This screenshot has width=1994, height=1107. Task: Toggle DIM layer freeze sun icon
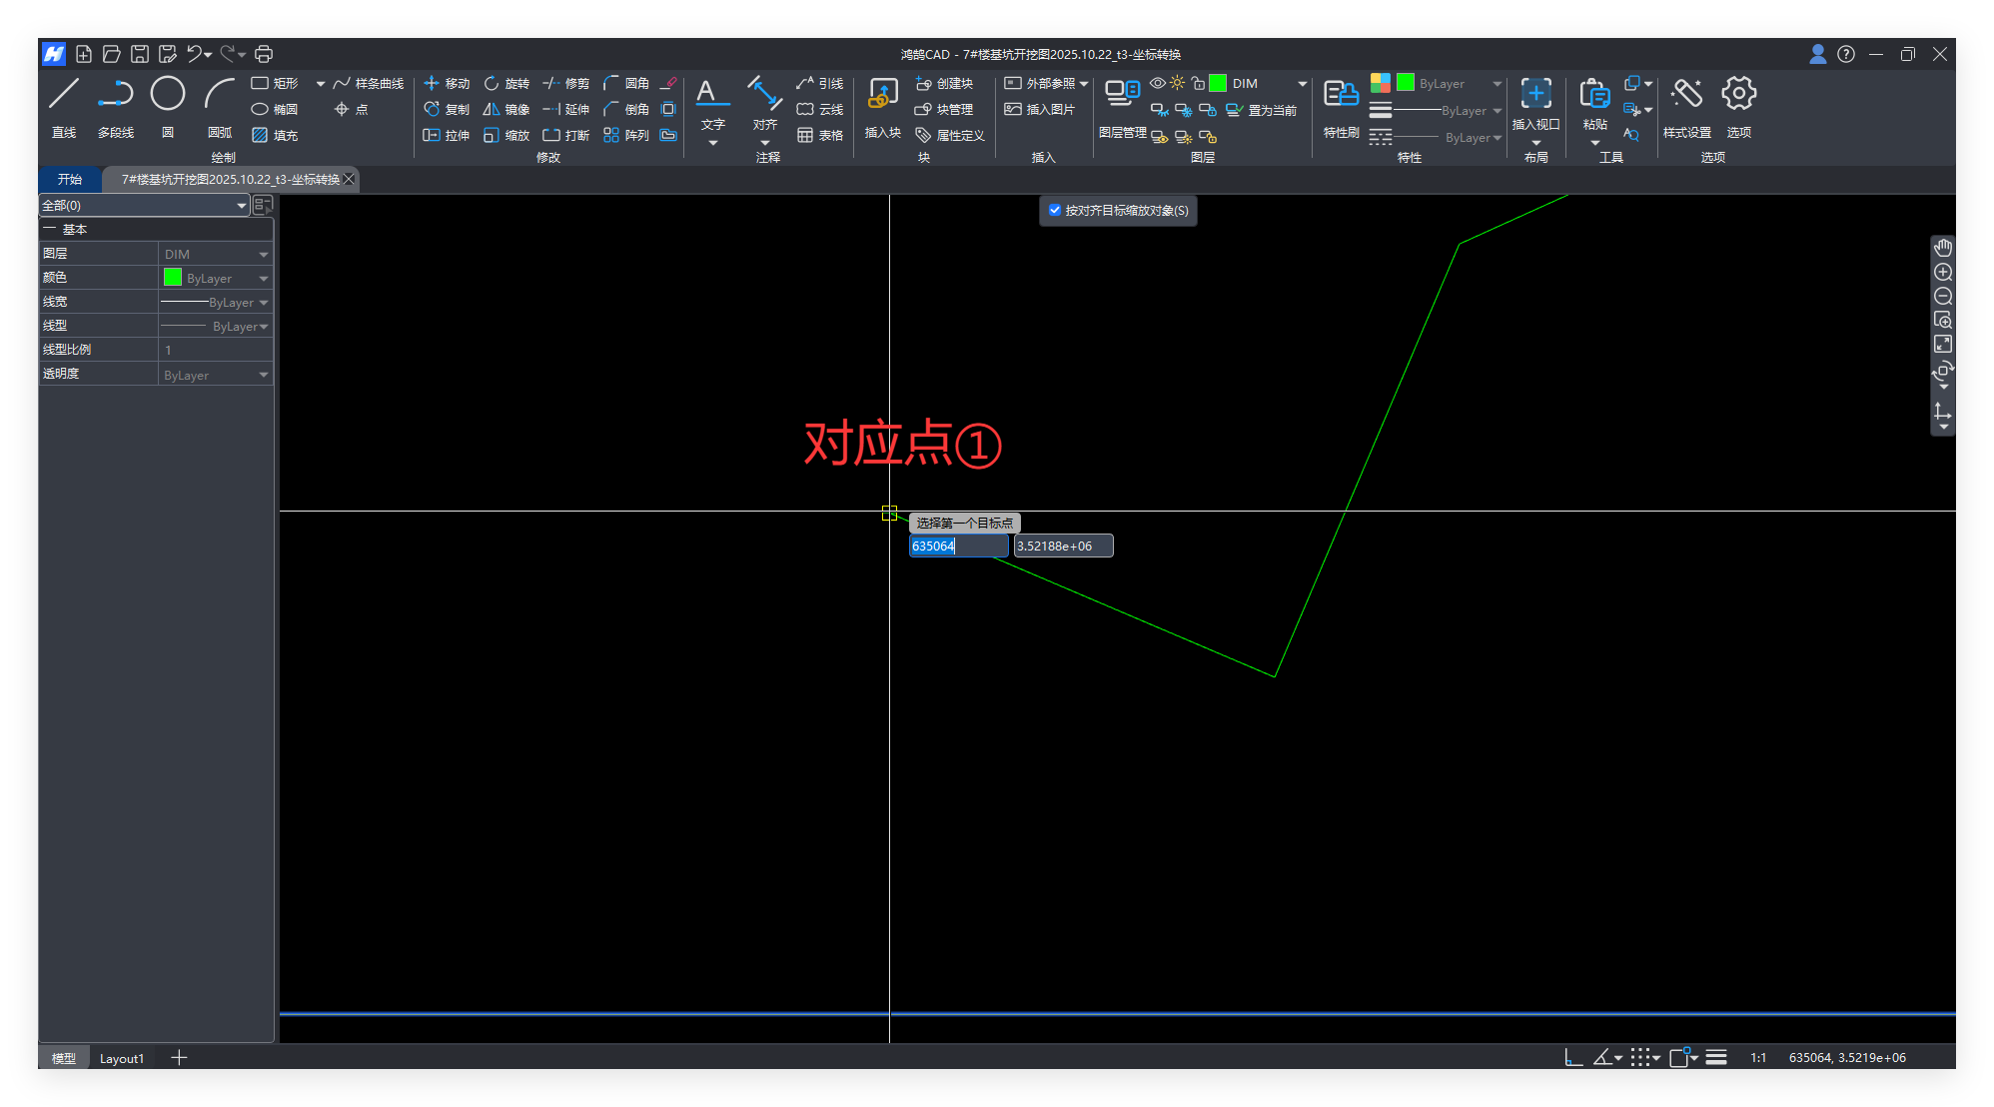pos(1177,83)
